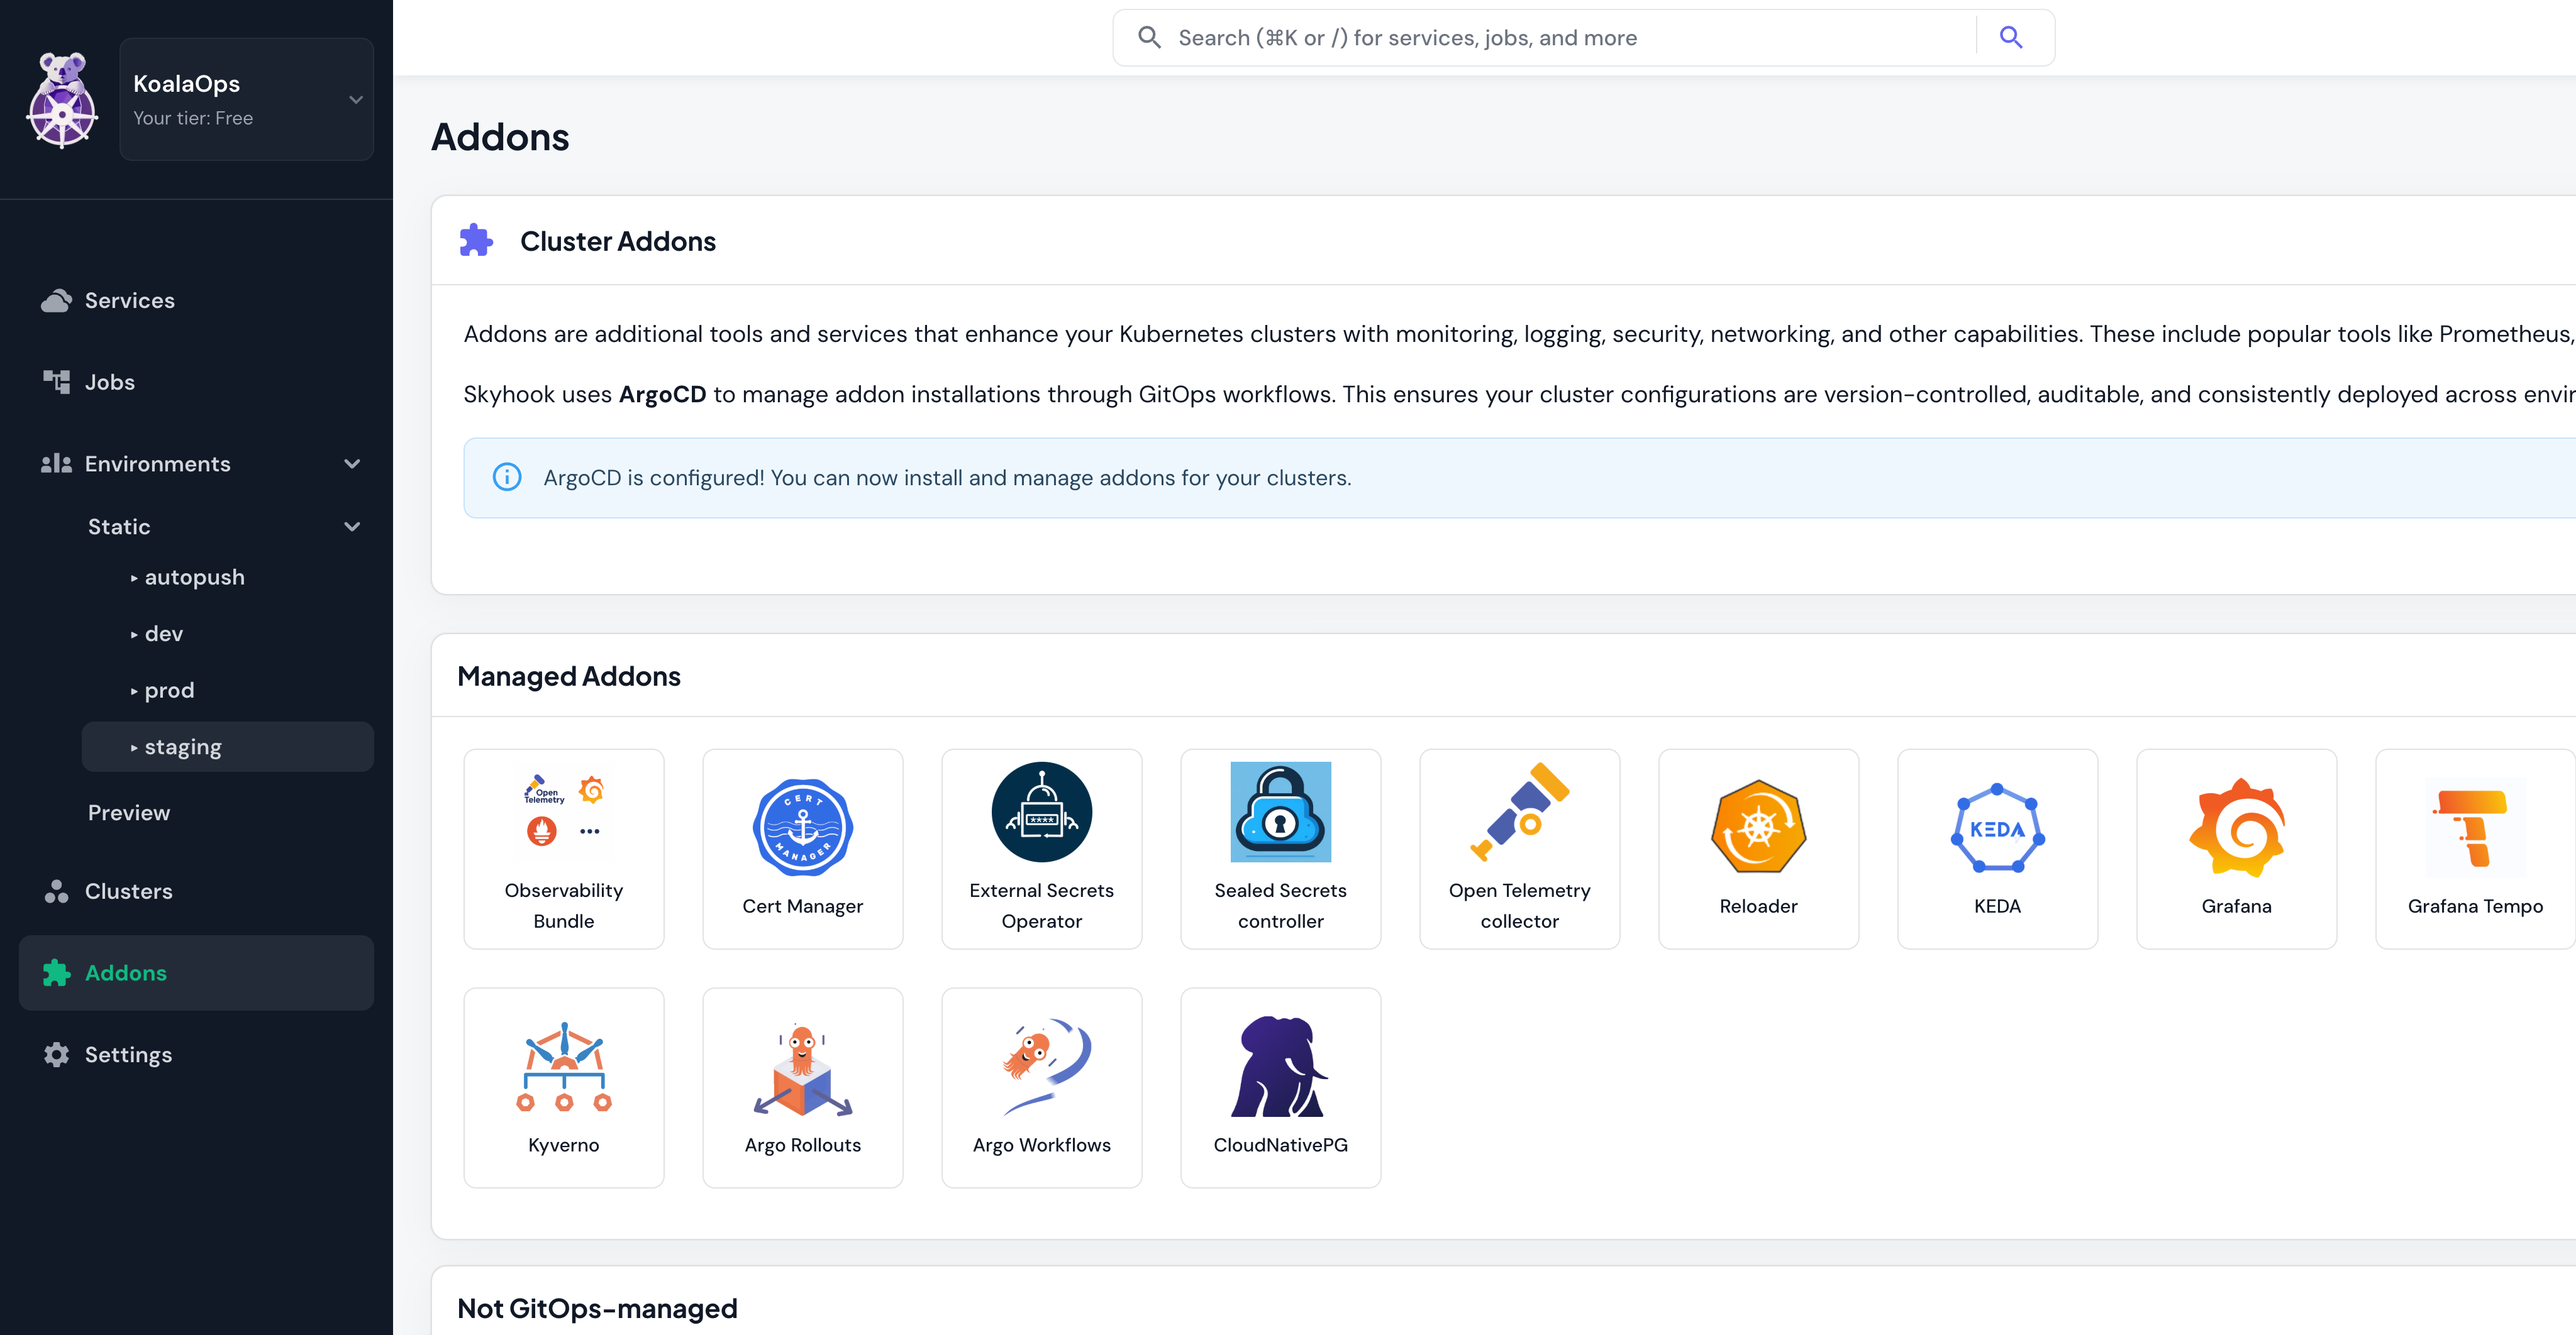Viewport: 2576px width, 1335px height.
Task: Open the Jobs section
Action: pyautogui.click(x=109, y=382)
